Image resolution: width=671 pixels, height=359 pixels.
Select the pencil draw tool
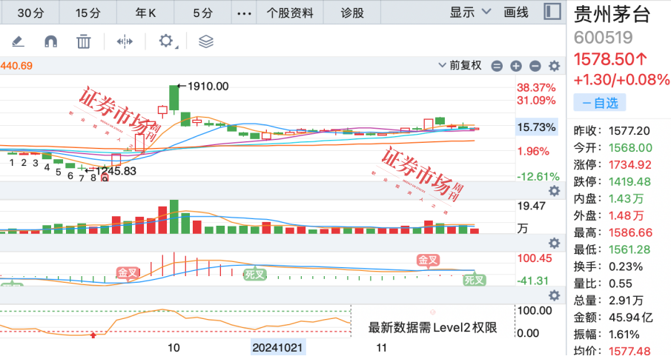(x=18, y=41)
